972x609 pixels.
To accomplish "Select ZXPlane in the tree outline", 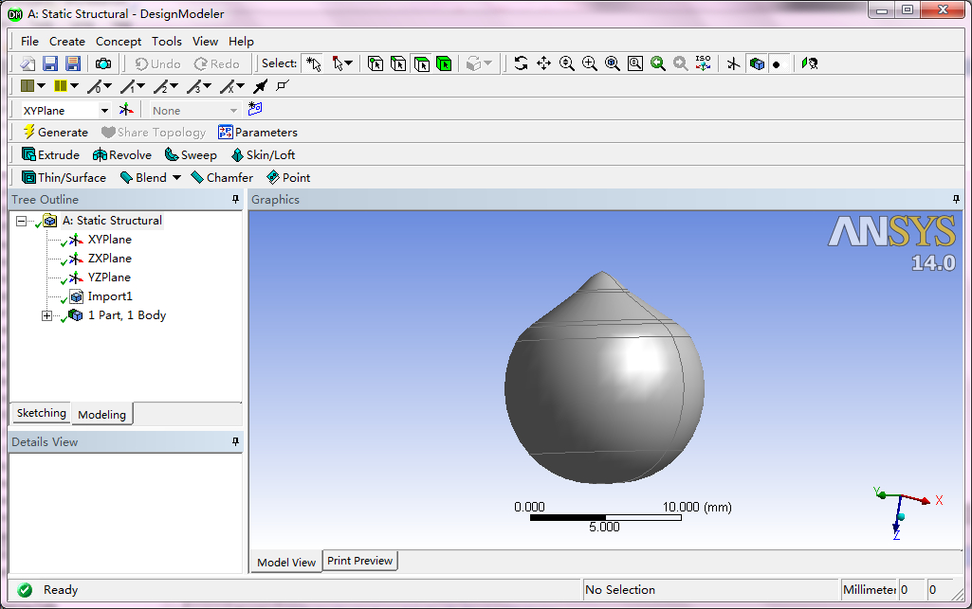I will [110, 258].
